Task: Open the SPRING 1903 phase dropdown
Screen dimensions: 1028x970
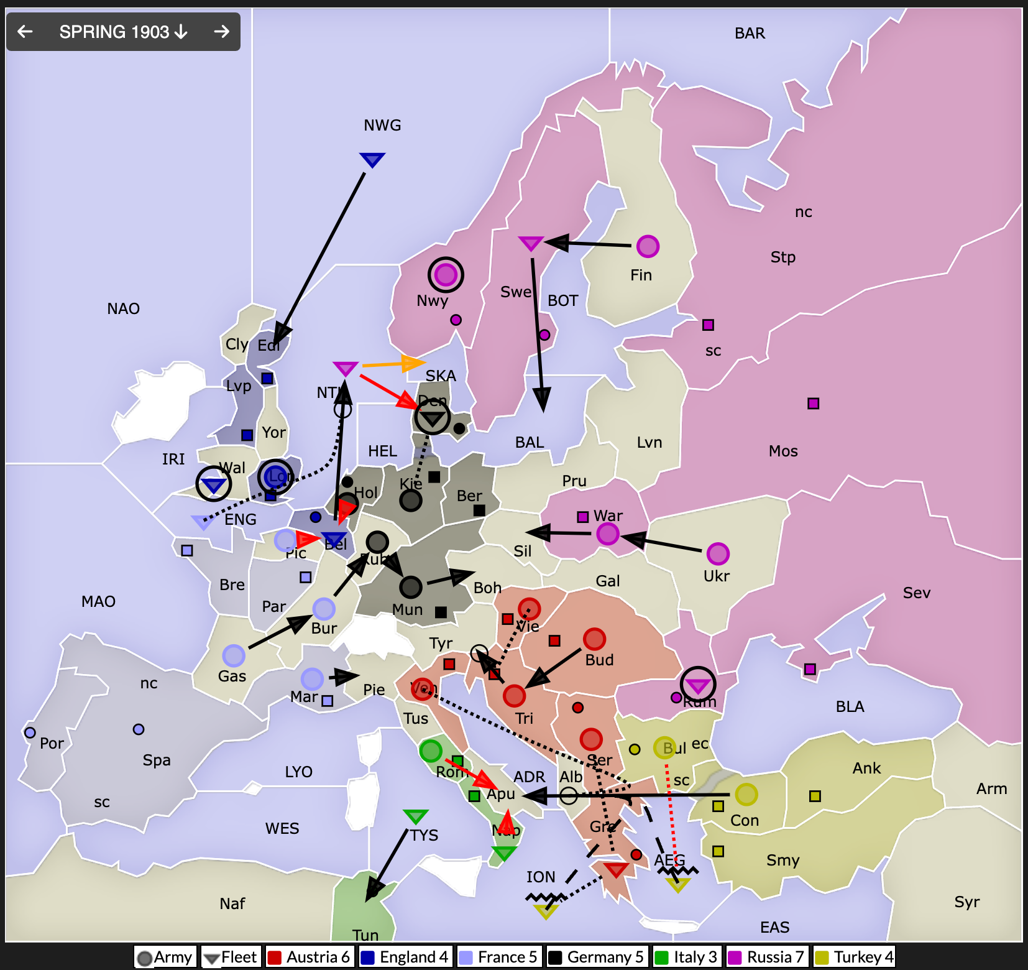Action: coord(123,32)
